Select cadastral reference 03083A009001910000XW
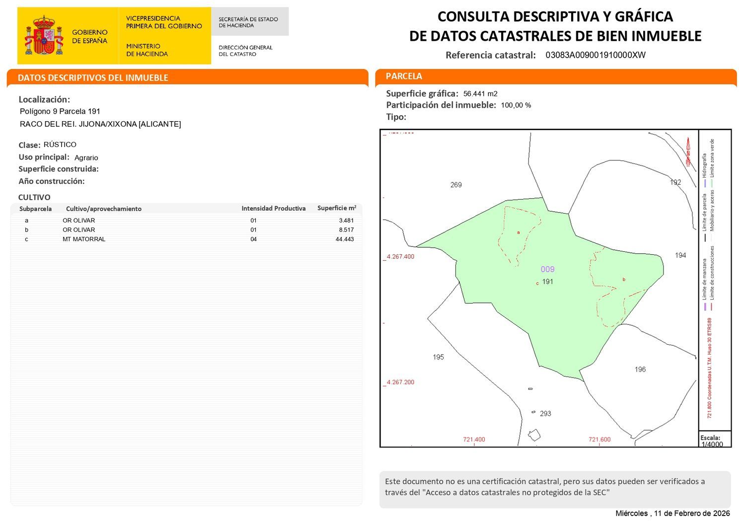The height and width of the screenshot is (526, 745). coord(596,55)
